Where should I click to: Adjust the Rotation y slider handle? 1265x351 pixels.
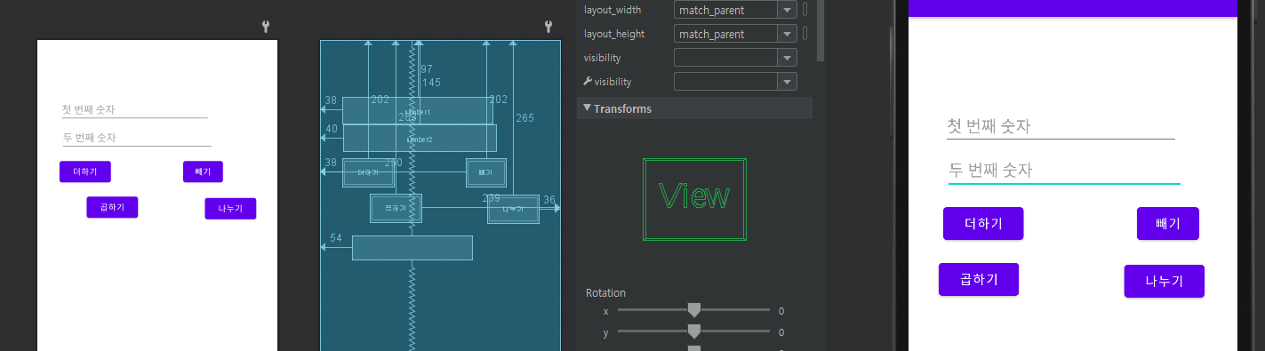tap(694, 331)
